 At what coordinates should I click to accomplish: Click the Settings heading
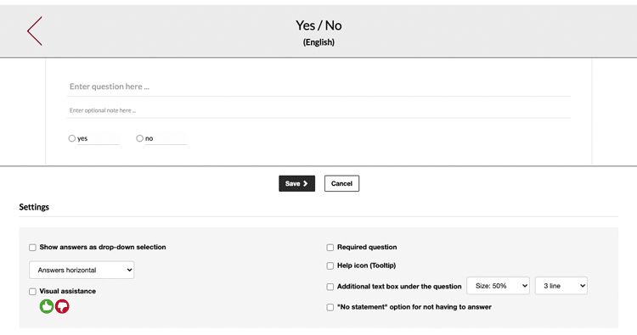click(34, 207)
